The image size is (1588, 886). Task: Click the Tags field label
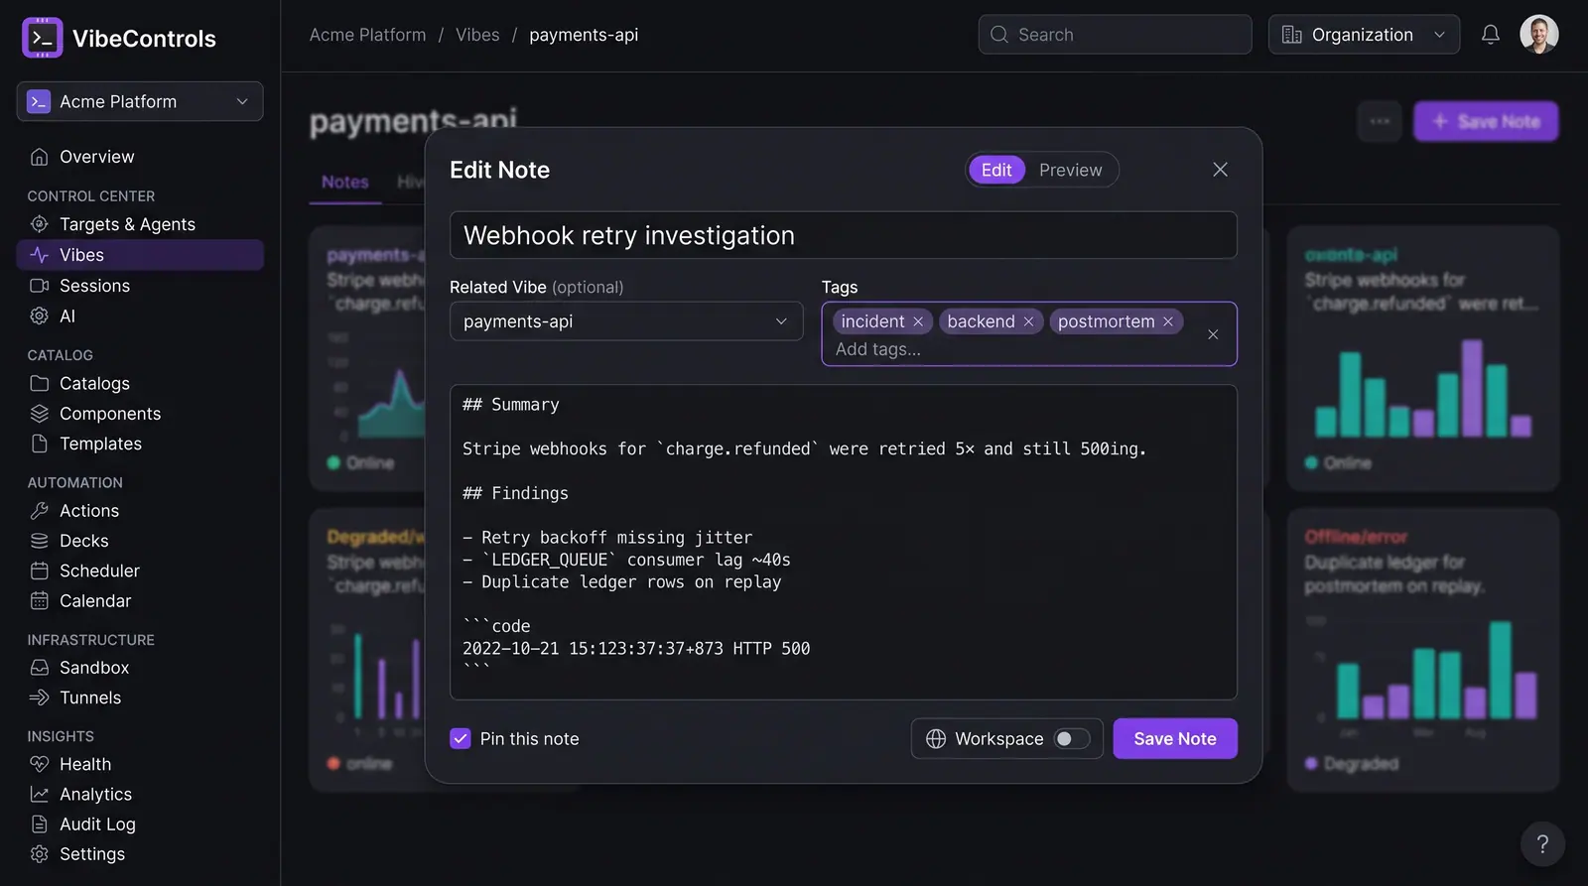pos(840,287)
